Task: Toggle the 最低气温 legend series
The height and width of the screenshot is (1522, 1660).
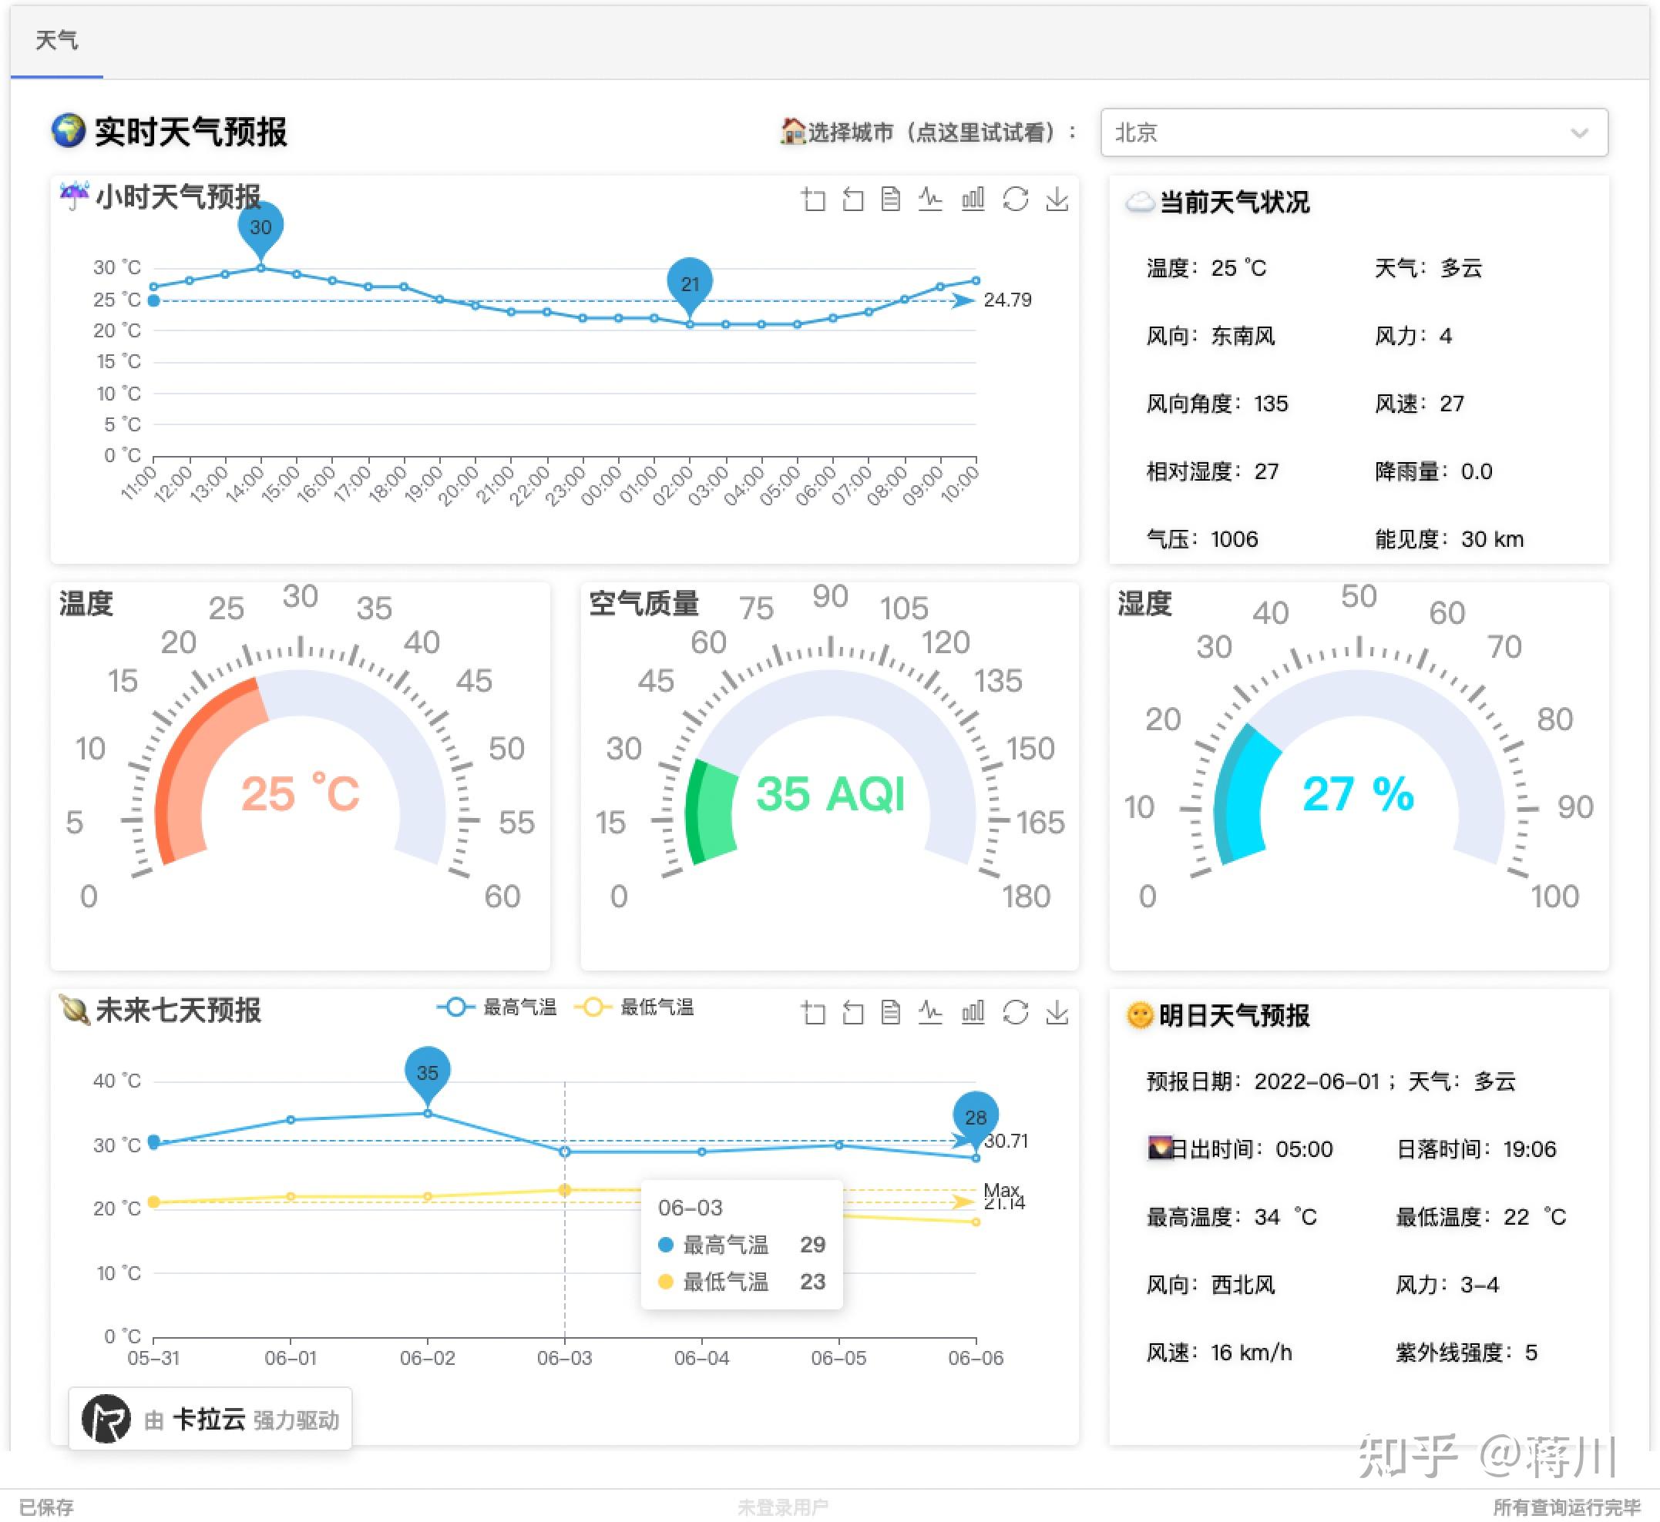Action: coord(634,1007)
